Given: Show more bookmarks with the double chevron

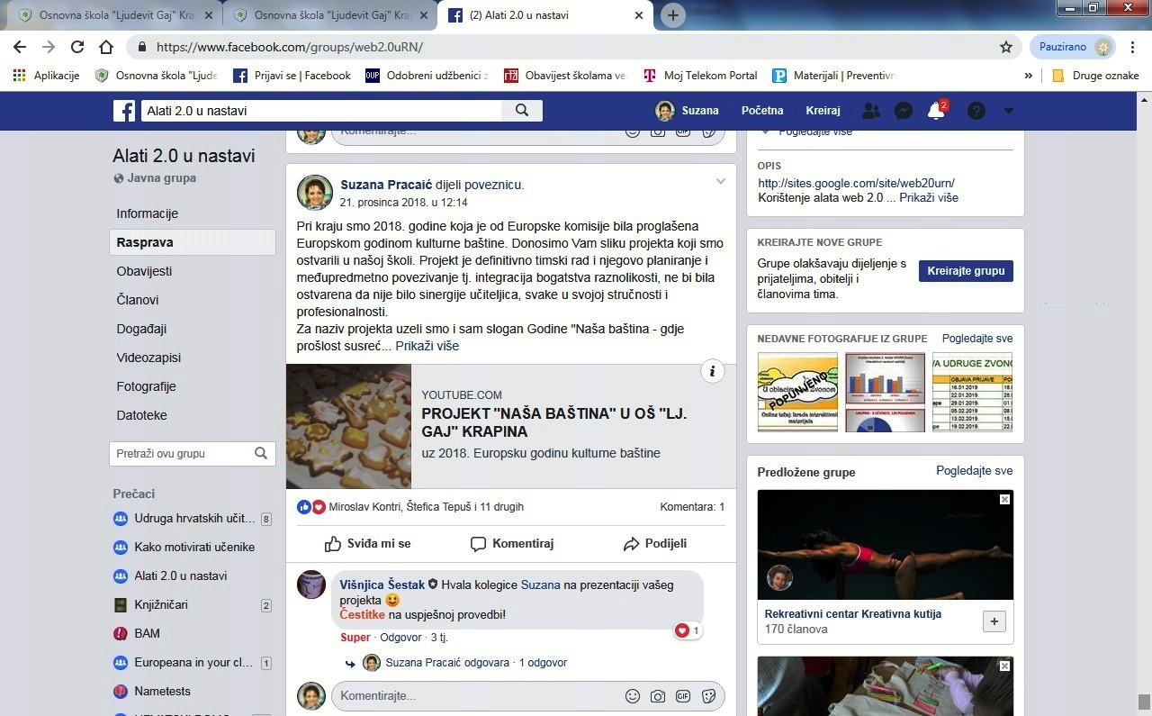Looking at the screenshot, I should [x=1029, y=76].
